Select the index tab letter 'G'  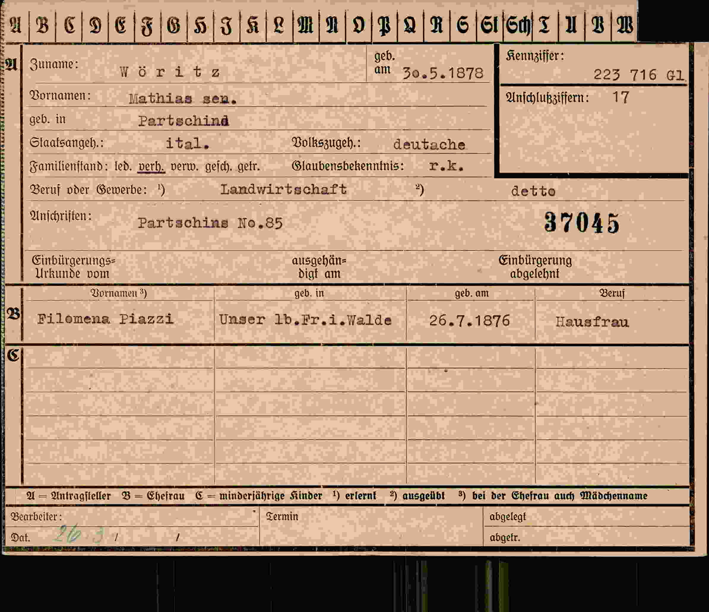click(x=174, y=25)
